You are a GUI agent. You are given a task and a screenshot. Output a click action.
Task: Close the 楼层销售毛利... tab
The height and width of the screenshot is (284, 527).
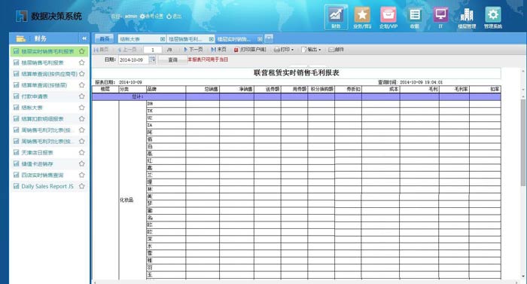coord(211,39)
